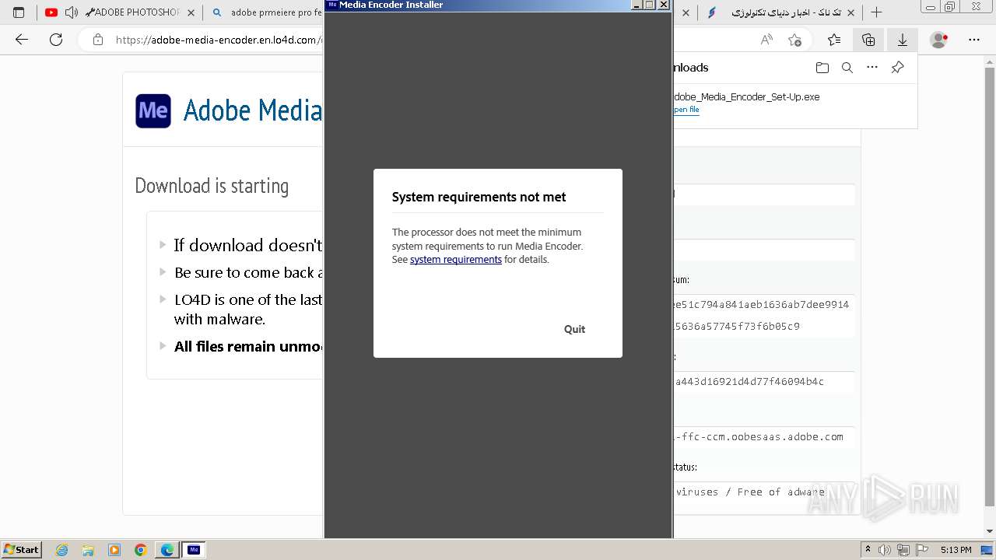Open the Favorites list
The height and width of the screenshot is (560, 996).
pyautogui.click(x=834, y=40)
